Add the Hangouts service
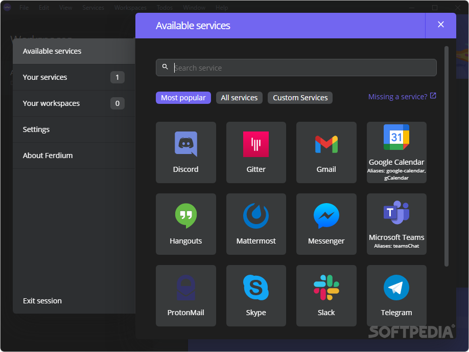Viewport: 469px width, 352px height. tap(185, 224)
